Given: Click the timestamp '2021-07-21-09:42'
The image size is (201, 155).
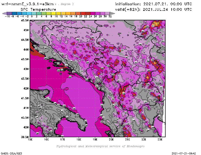Looking at the screenshot, I should [x=184, y=153].
